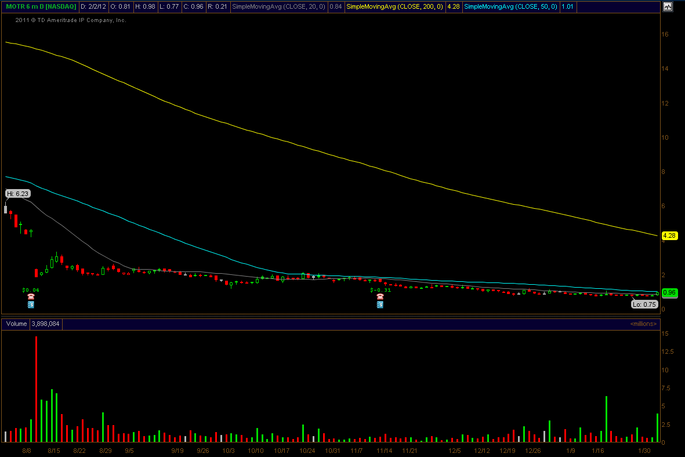Click the 9/5 date on the time axis
This screenshot has width=685, height=457.
(x=129, y=451)
